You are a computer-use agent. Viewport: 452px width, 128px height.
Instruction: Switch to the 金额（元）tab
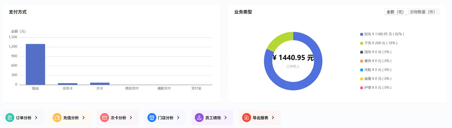coord(396,12)
